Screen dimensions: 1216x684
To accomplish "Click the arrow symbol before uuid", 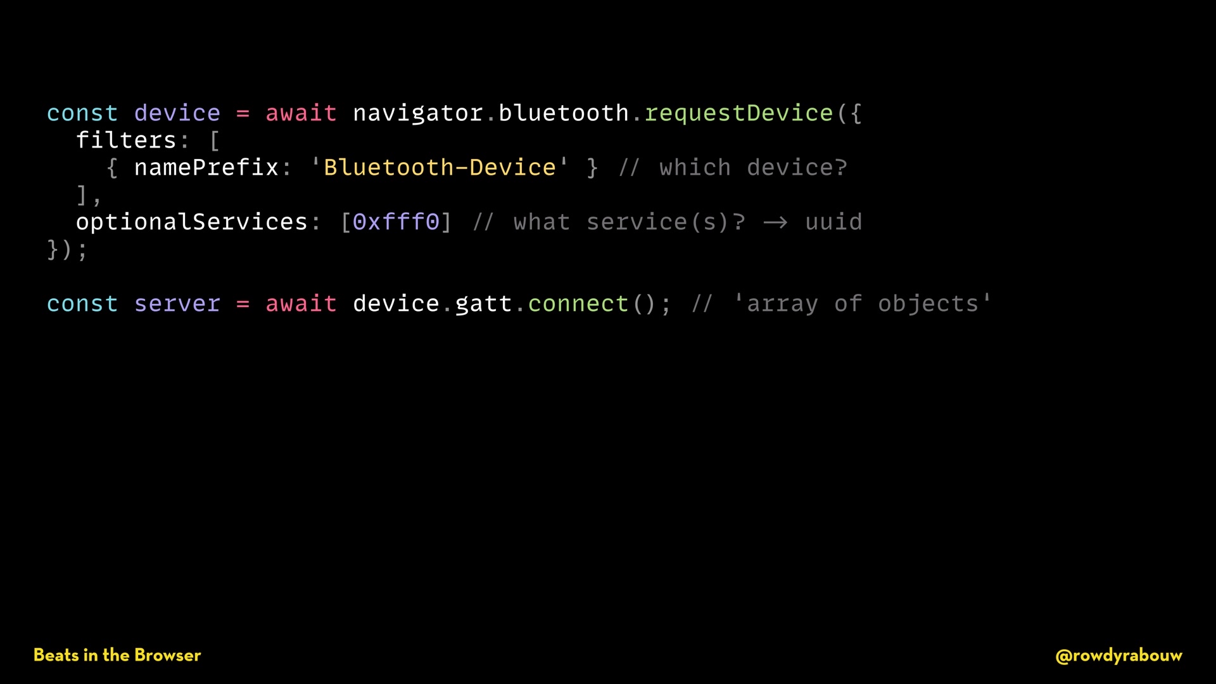I will click(775, 222).
